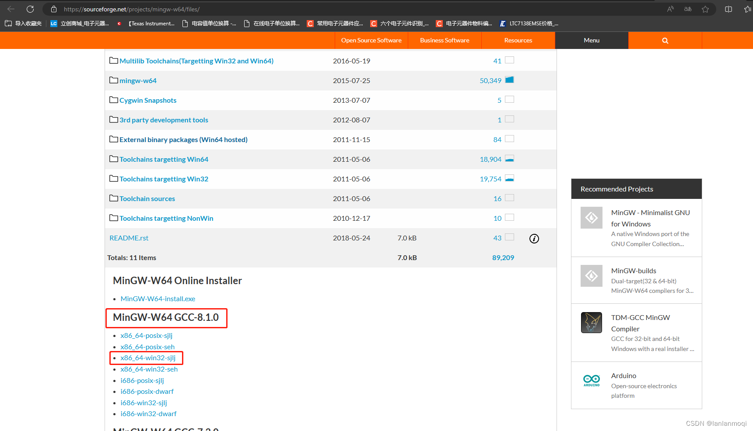
Task: Open the import favorites bookmark
Action: pyautogui.click(x=23, y=24)
